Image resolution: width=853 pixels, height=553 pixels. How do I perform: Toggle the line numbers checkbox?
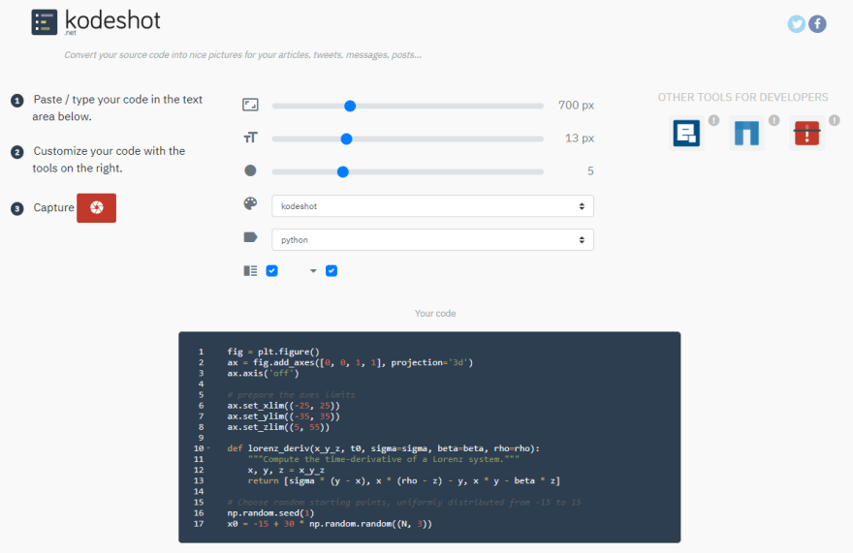(272, 271)
